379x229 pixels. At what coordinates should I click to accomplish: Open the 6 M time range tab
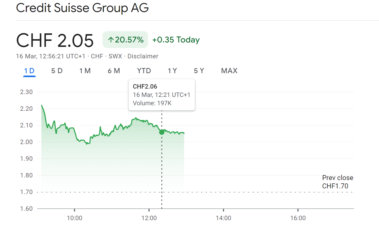coord(114,71)
